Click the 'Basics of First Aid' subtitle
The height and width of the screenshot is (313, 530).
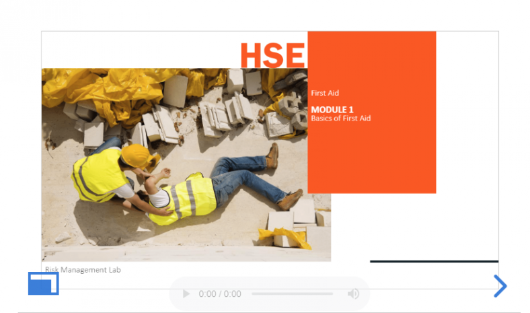click(340, 118)
